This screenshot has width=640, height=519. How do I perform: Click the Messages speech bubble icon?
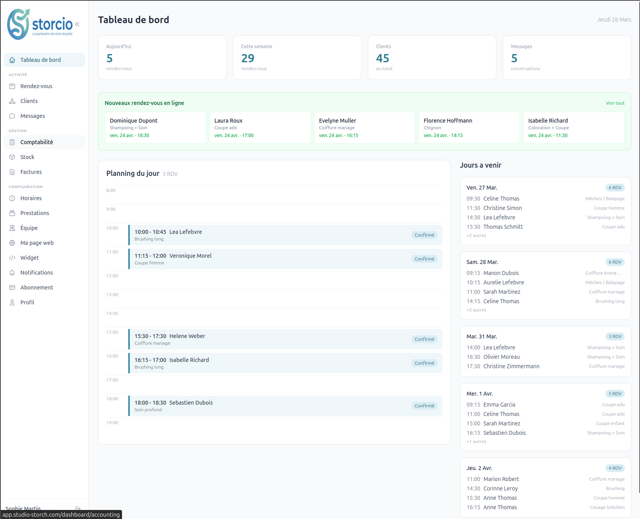pyautogui.click(x=12, y=116)
